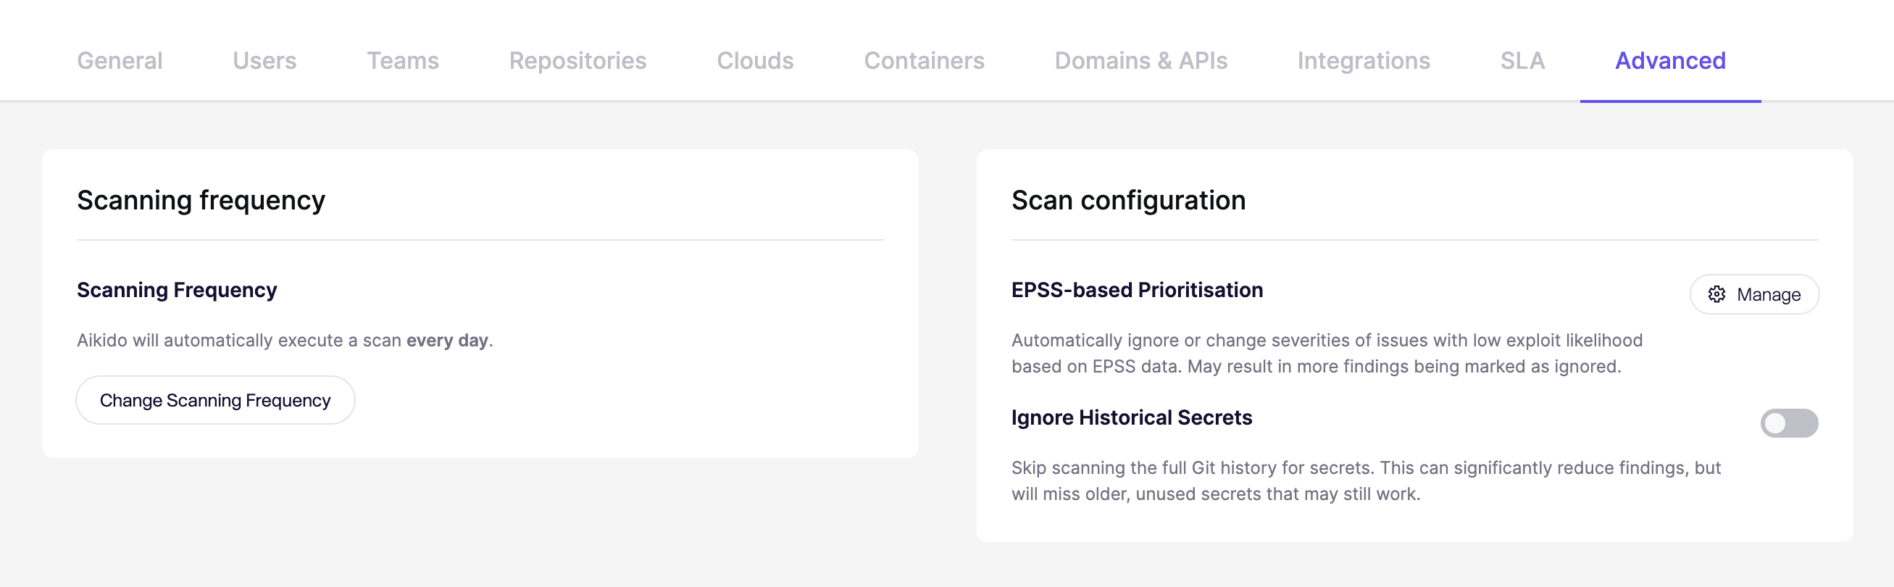
Task: Select the Clouds tab
Action: pos(755,60)
